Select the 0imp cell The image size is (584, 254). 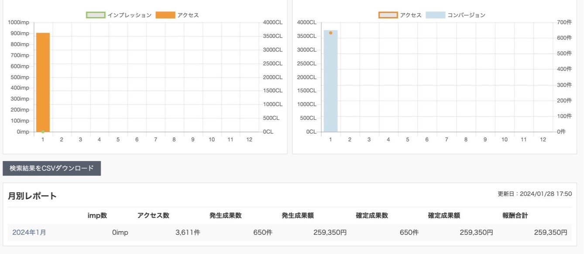coord(120,233)
